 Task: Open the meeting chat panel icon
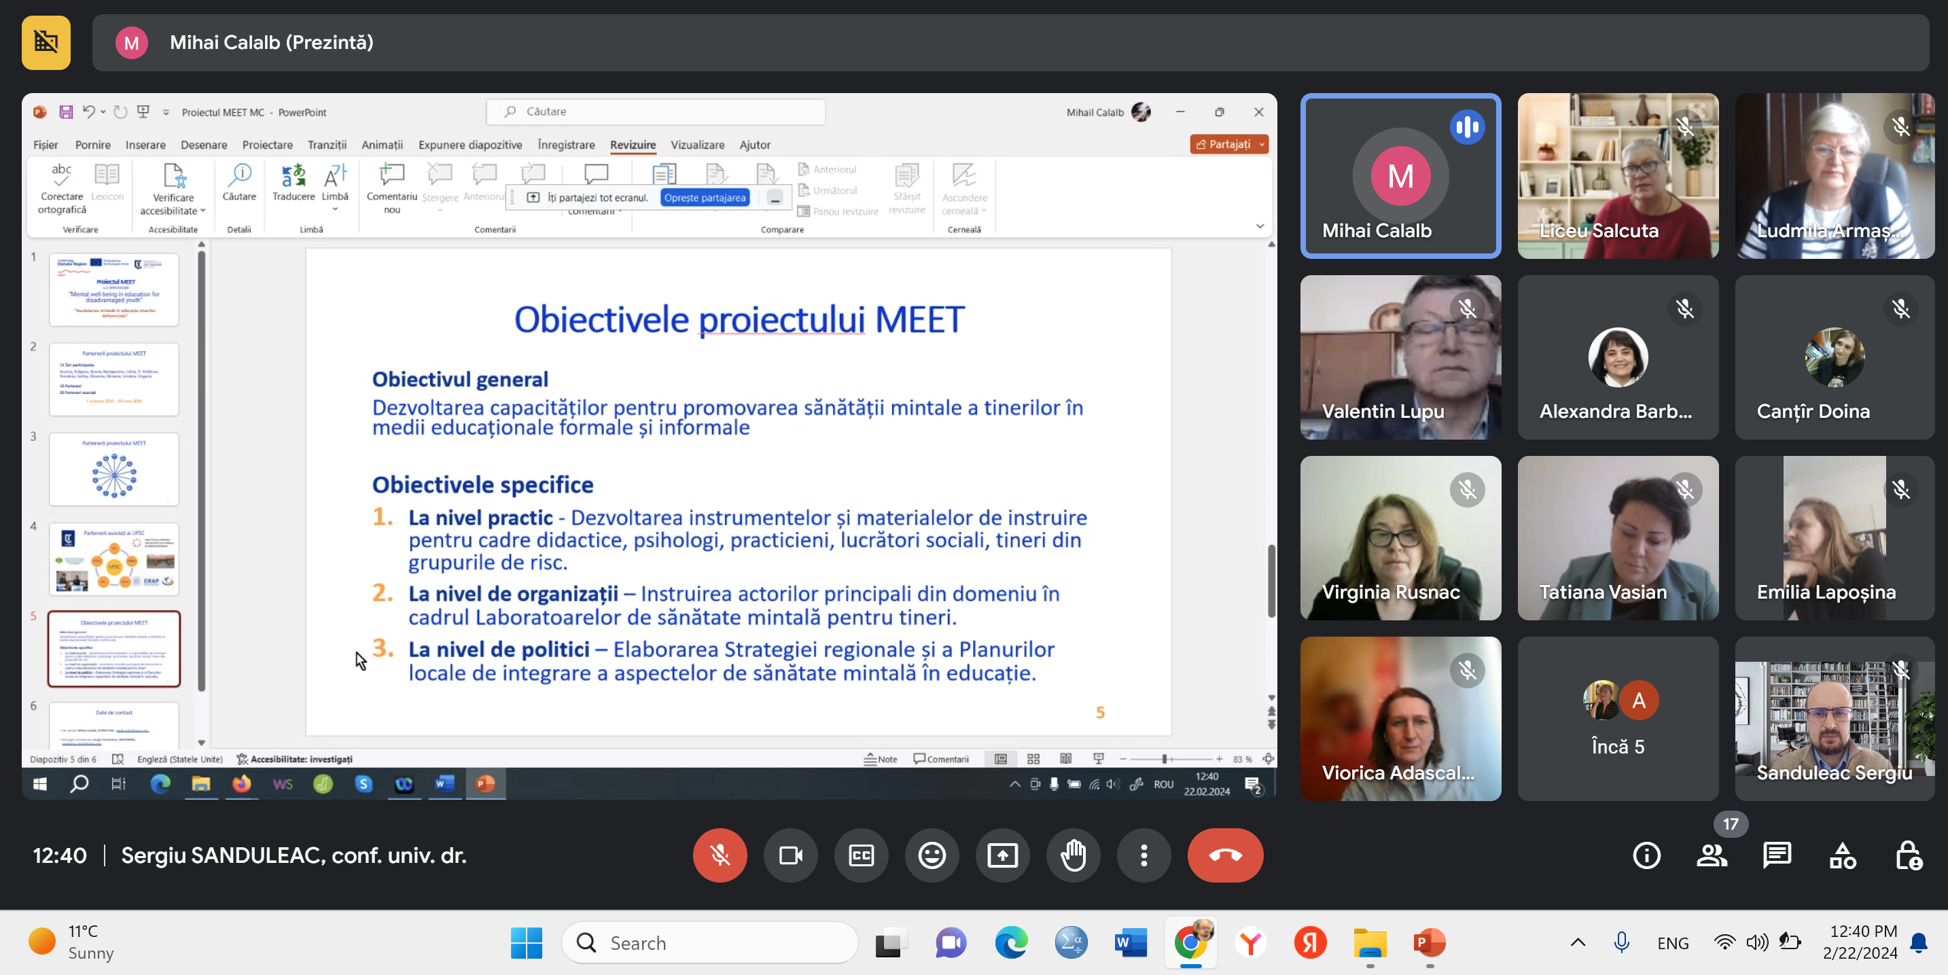1776,855
